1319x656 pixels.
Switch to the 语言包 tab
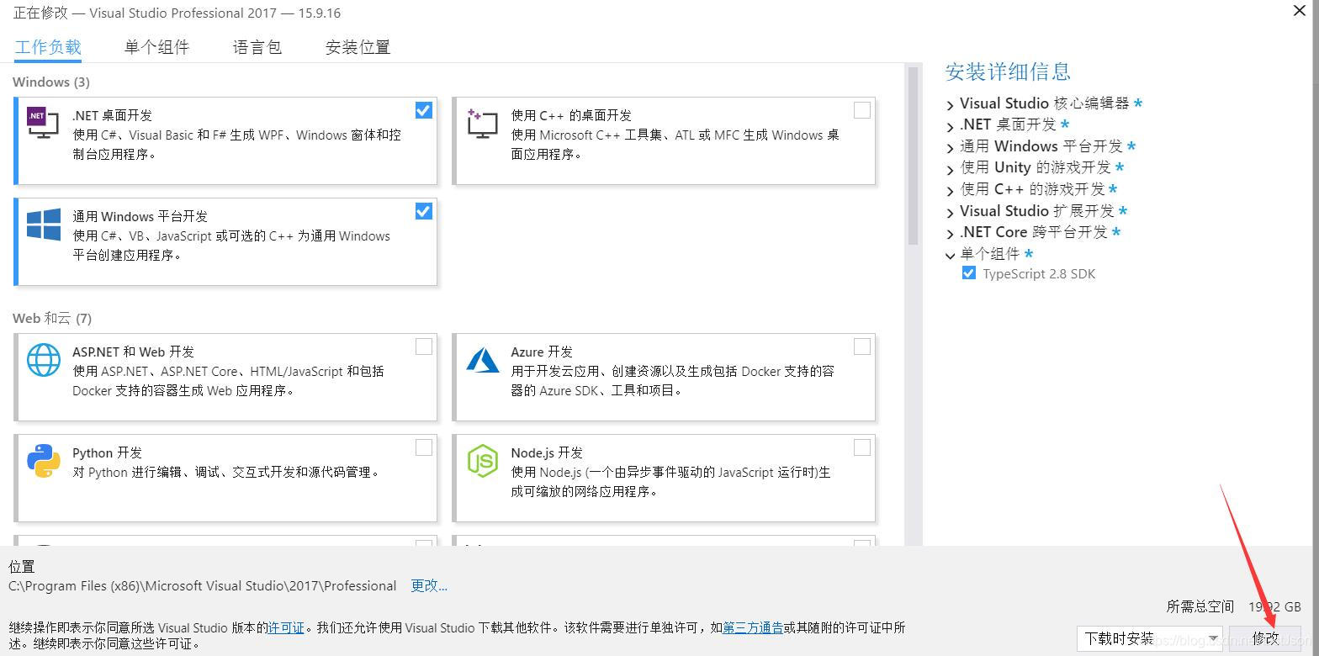(x=257, y=47)
